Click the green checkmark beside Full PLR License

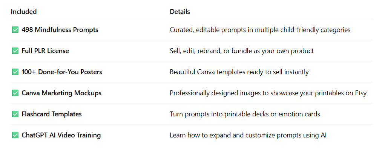click(x=15, y=51)
